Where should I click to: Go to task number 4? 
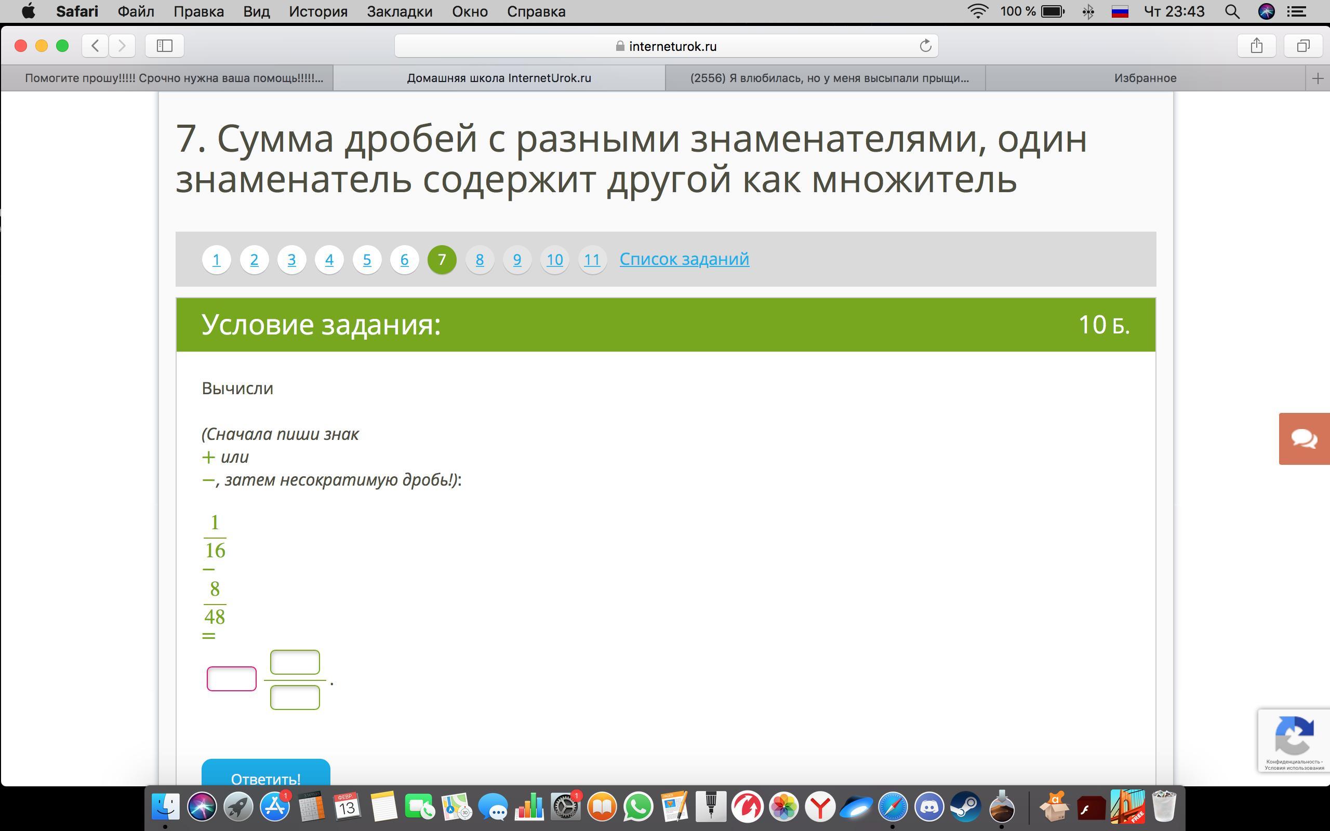point(329,259)
